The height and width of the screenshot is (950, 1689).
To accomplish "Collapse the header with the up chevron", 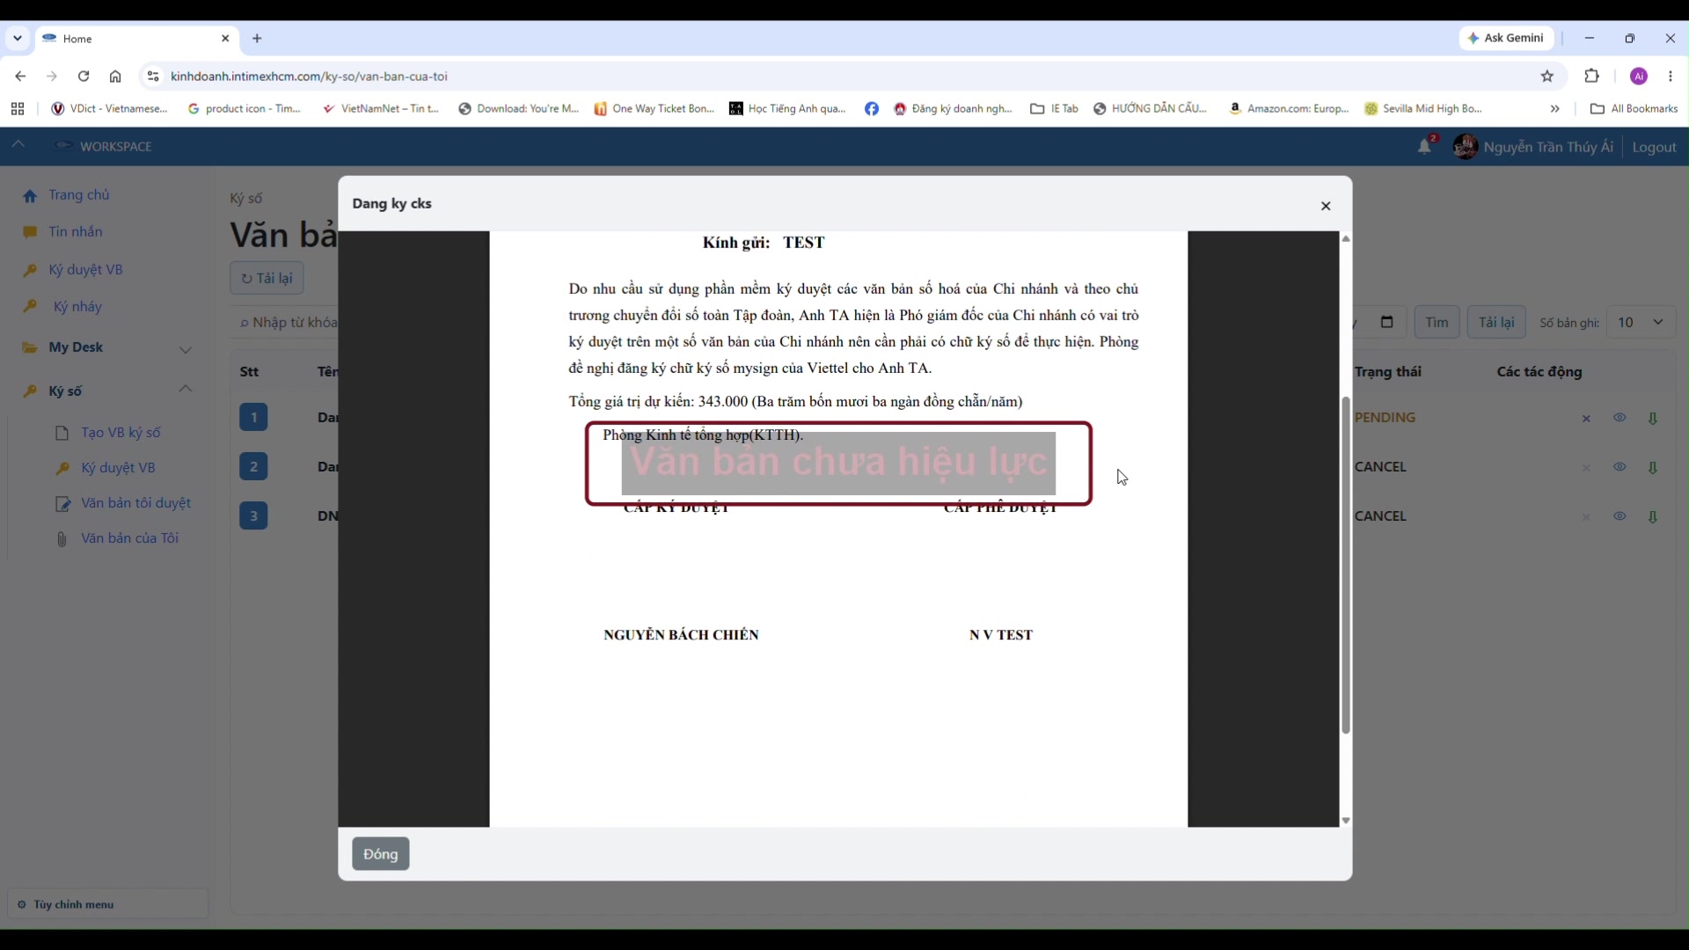I will [x=18, y=145].
